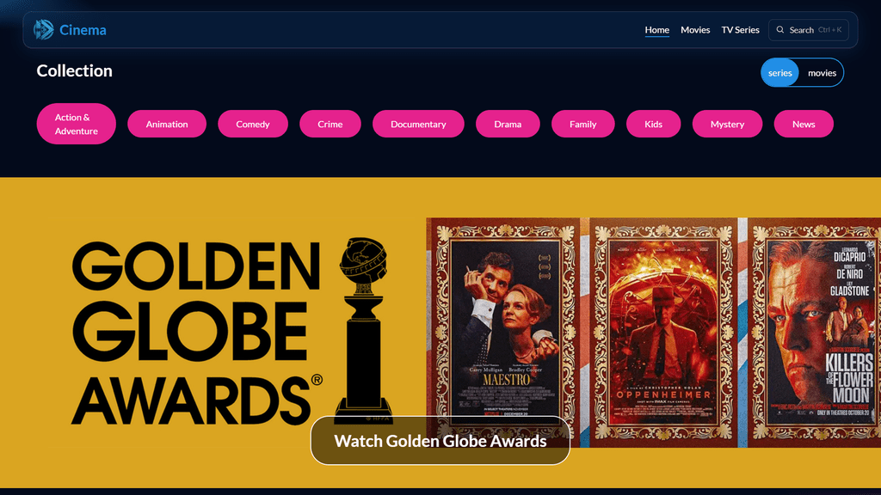
Task: Pick the Mystery genre chip
Action: click(x=727, y=124)
